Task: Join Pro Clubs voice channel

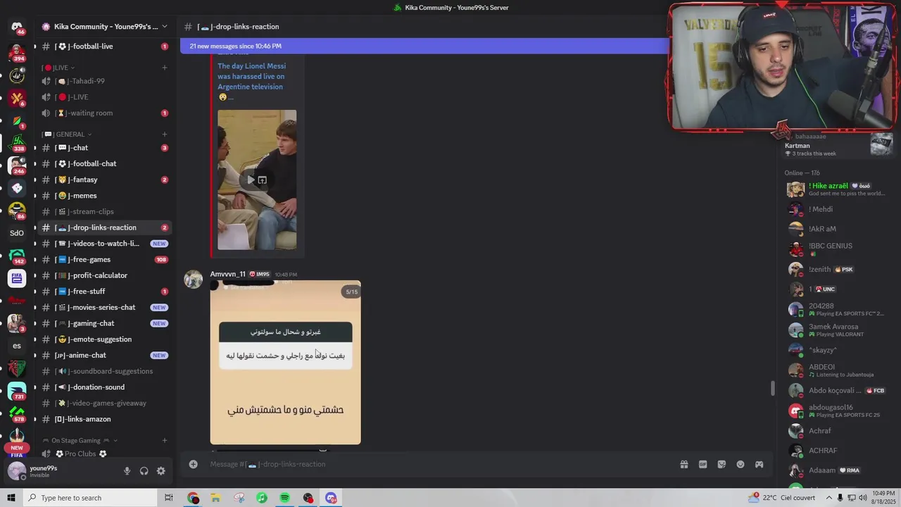Action: pyautogui.click(x=104, y=453)
